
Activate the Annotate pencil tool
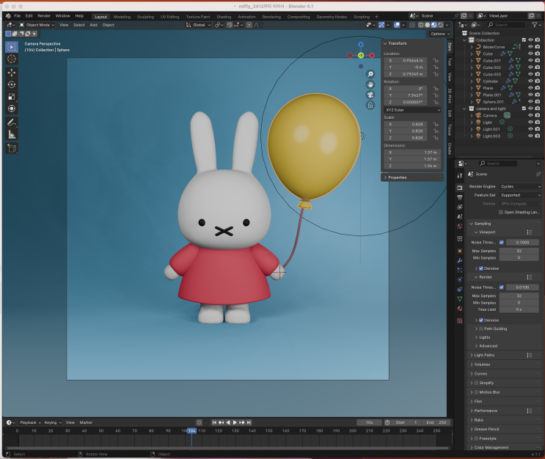tap(12, 122)
